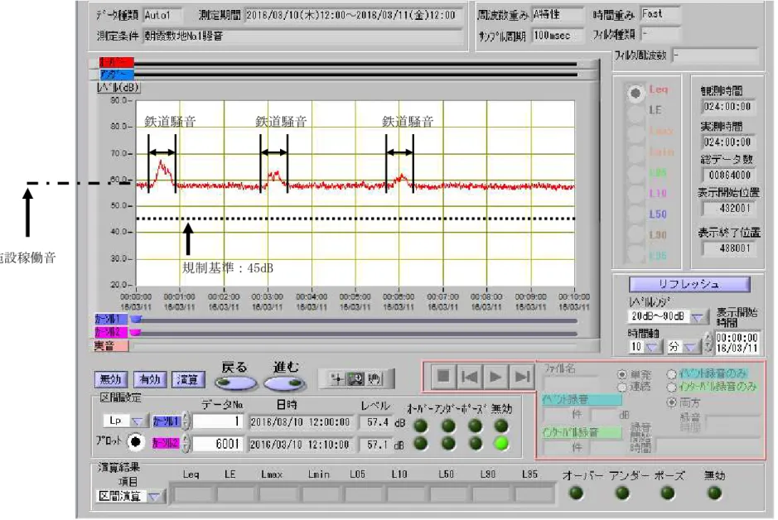
Task: Click the リフレッシュ refresh button
Action: pos(689,284)
